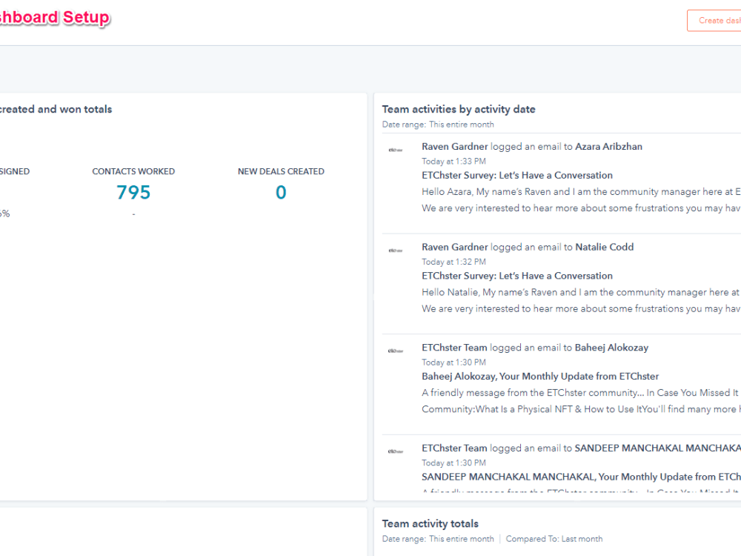Select the New Deals Created 0 value
This screenshot has width=741, height=556.
point(281,193)
